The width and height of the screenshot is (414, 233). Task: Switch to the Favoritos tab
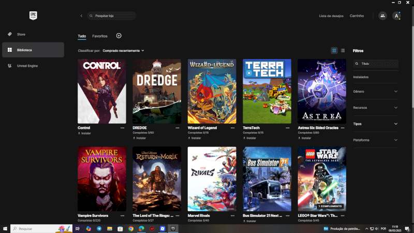click(x=100, y=36)
